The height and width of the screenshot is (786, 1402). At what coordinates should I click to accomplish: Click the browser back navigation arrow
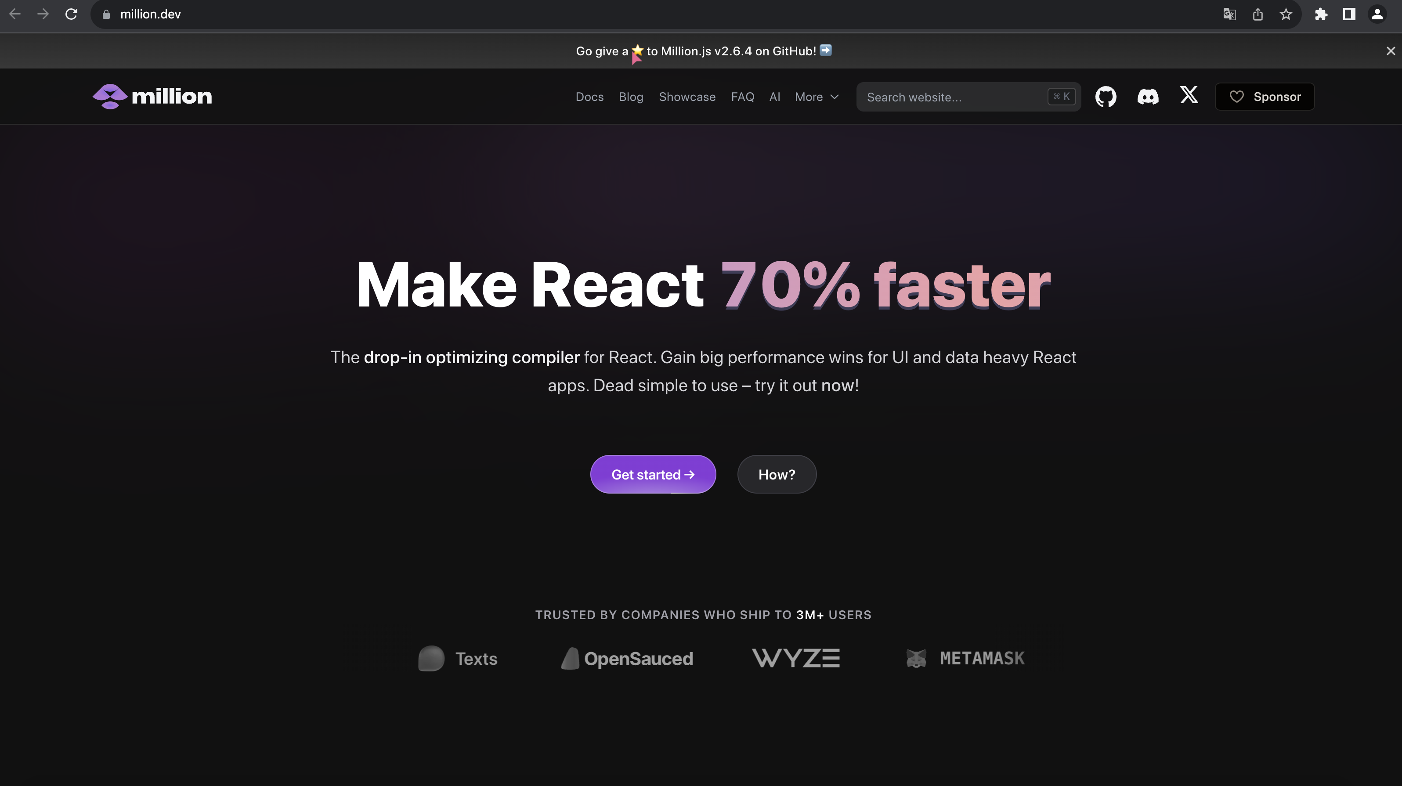coord(14,14)
